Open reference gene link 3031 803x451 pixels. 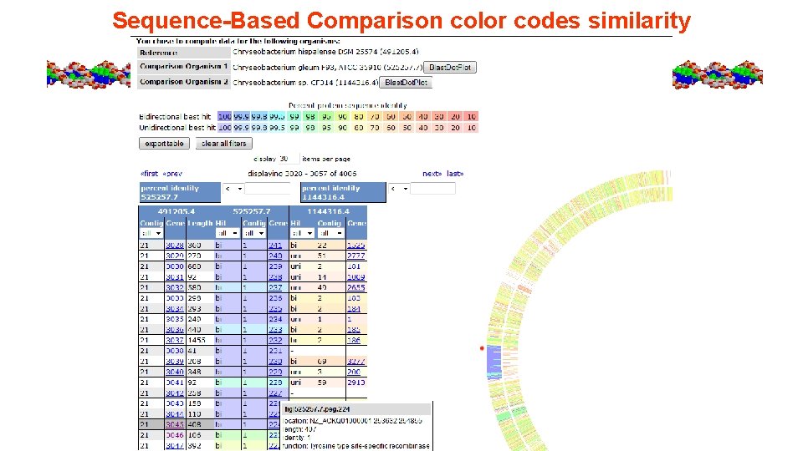point(175,277)
